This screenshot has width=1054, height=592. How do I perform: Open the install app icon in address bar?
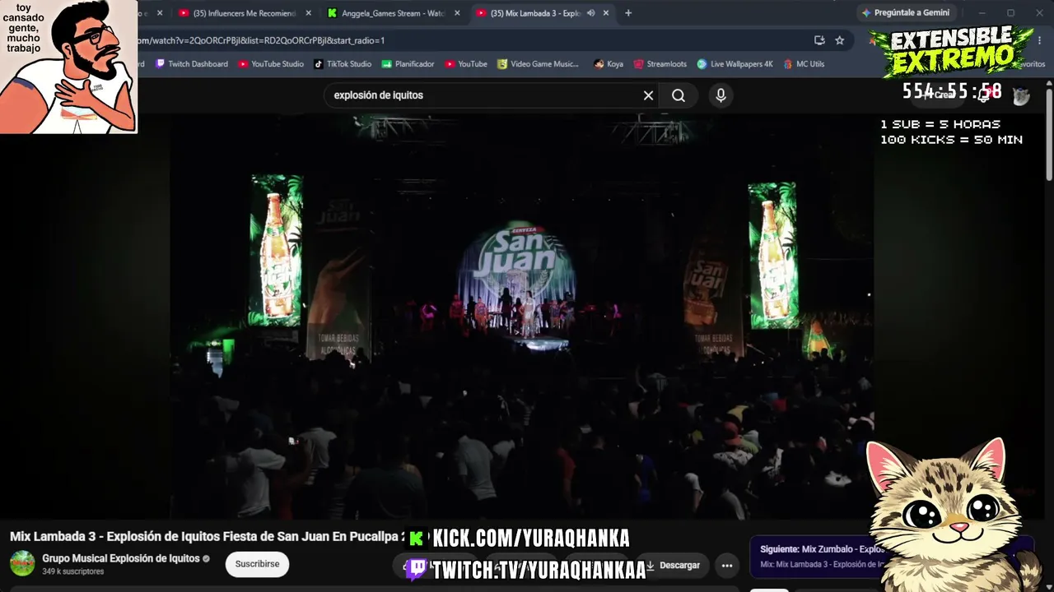[819, 40]
